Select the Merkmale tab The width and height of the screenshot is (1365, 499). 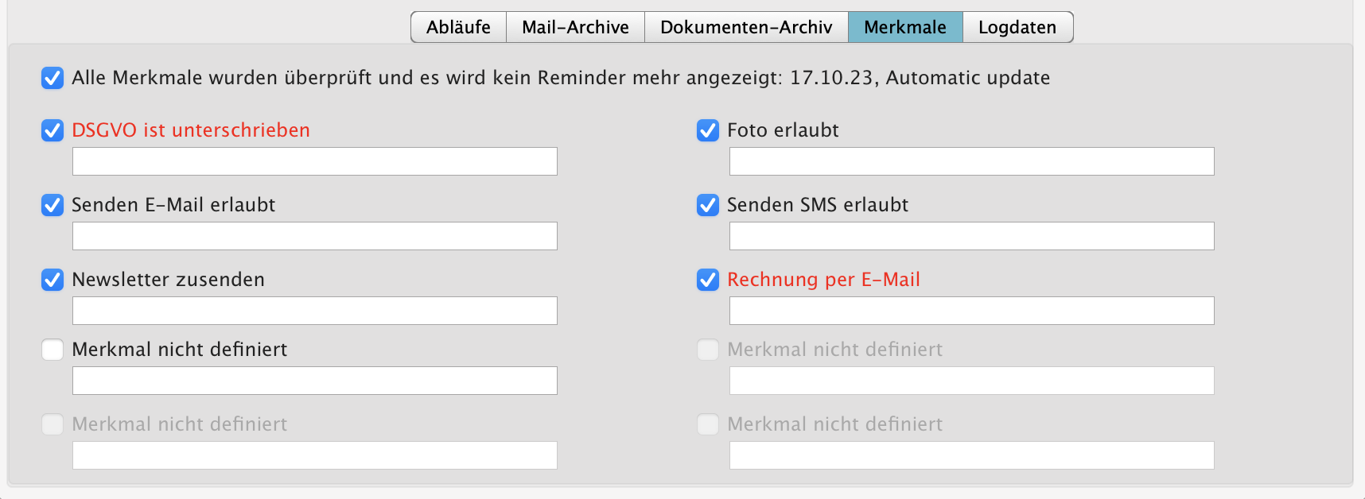tap(905, 27)
